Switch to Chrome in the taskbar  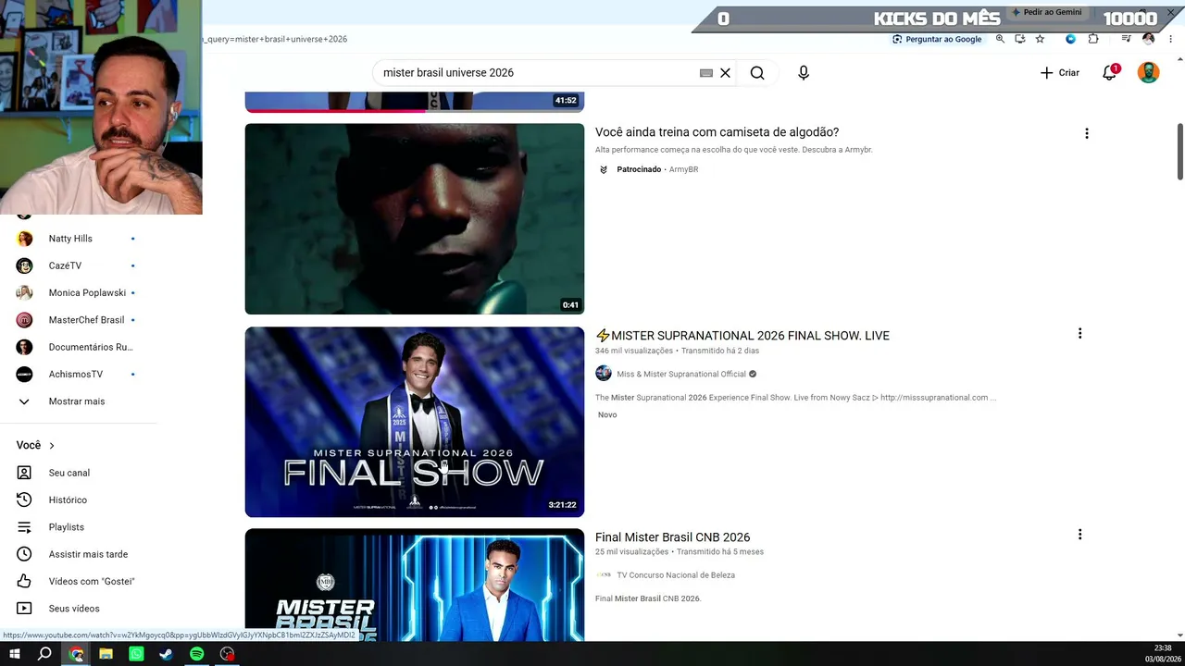77,654
